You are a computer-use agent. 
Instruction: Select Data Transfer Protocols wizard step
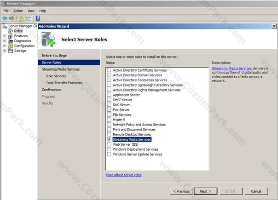pos(64,83)
